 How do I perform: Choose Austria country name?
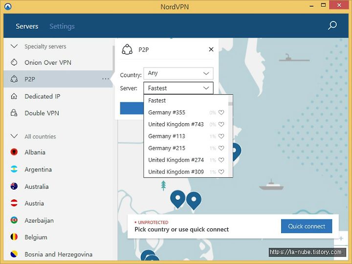pos(34,203)
